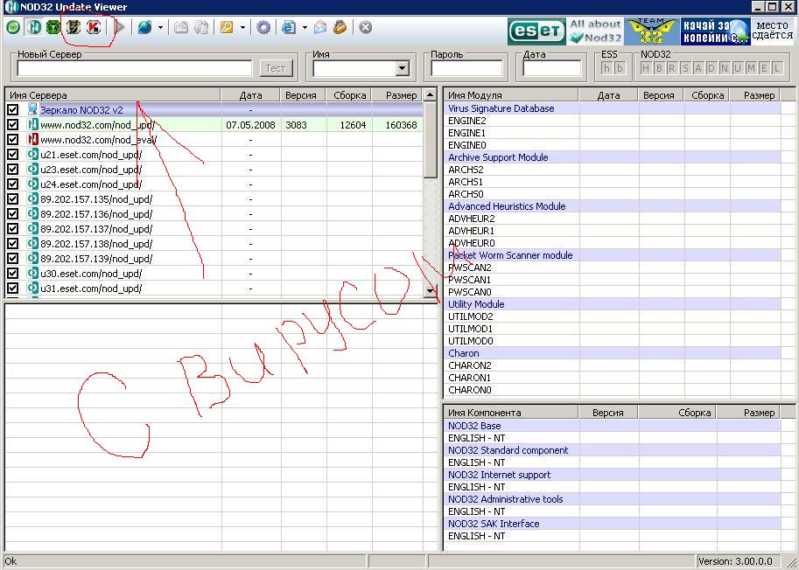
Task: Click the green circle target toolbar icon
Action: (13, 27)
